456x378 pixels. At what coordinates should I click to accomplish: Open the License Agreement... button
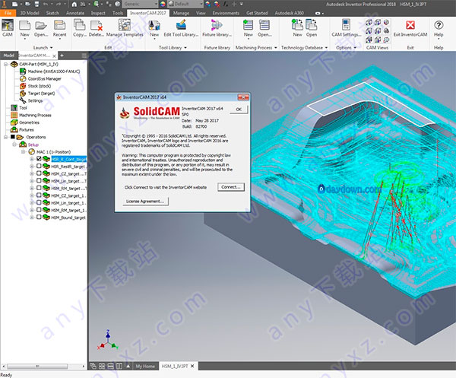click(x=145, y=202)
